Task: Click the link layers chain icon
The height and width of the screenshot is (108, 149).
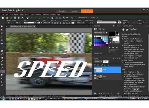Action: 102,65
